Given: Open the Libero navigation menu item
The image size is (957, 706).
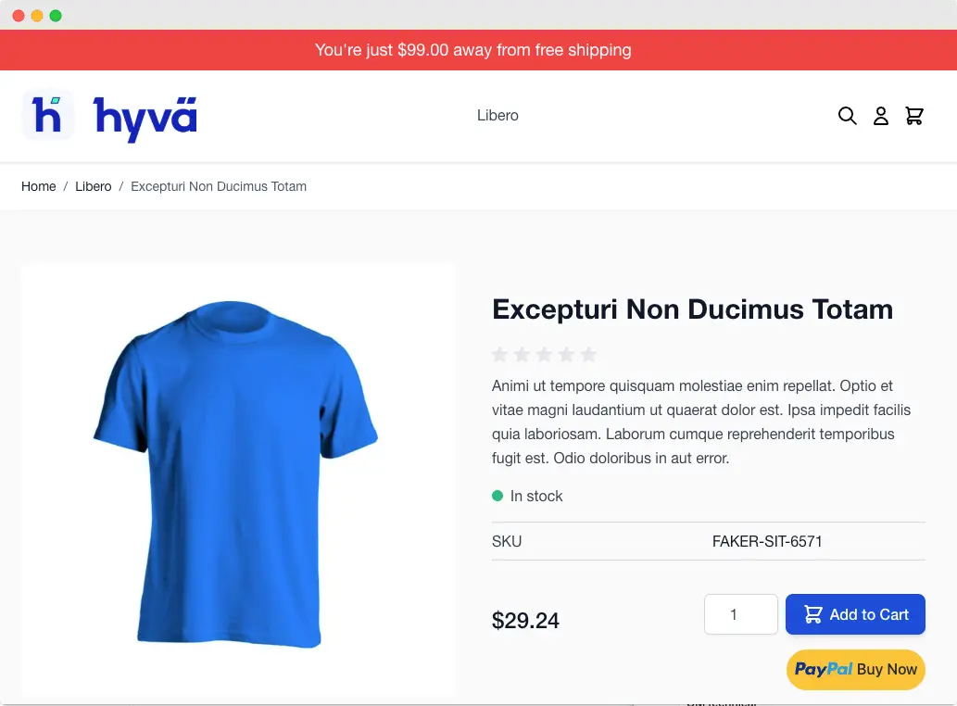Looking at the screenshot, I should tap(497, 115).
